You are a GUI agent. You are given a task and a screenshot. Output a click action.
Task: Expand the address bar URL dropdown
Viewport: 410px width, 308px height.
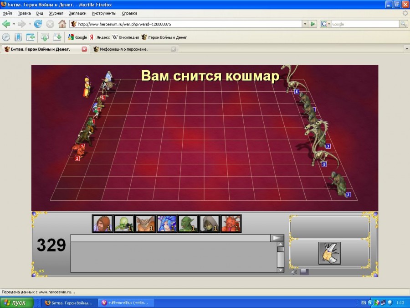305,24
